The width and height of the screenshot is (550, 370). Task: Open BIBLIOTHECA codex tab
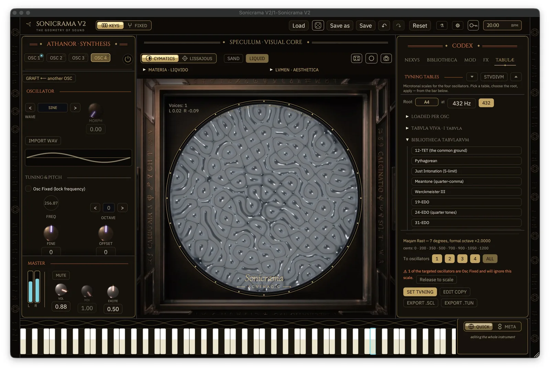coord(442,60)
